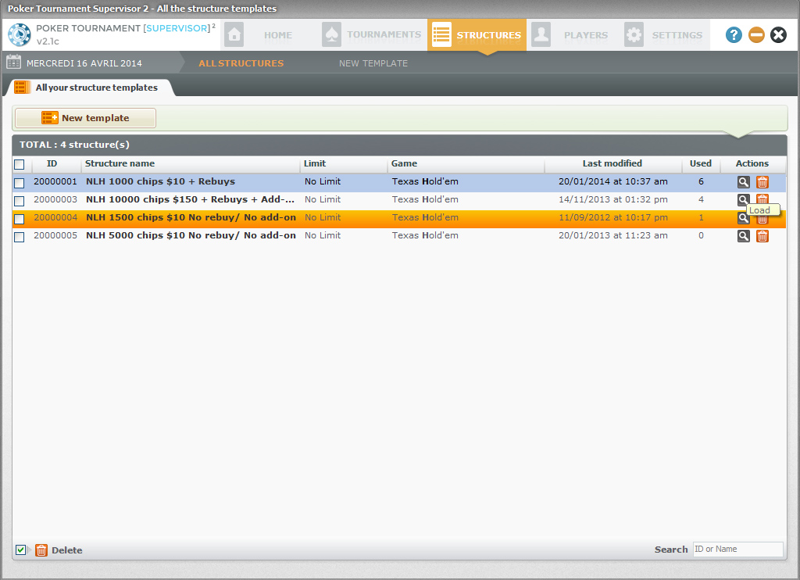
Task: Click the poker chip application logo
Action: [19, 35]
